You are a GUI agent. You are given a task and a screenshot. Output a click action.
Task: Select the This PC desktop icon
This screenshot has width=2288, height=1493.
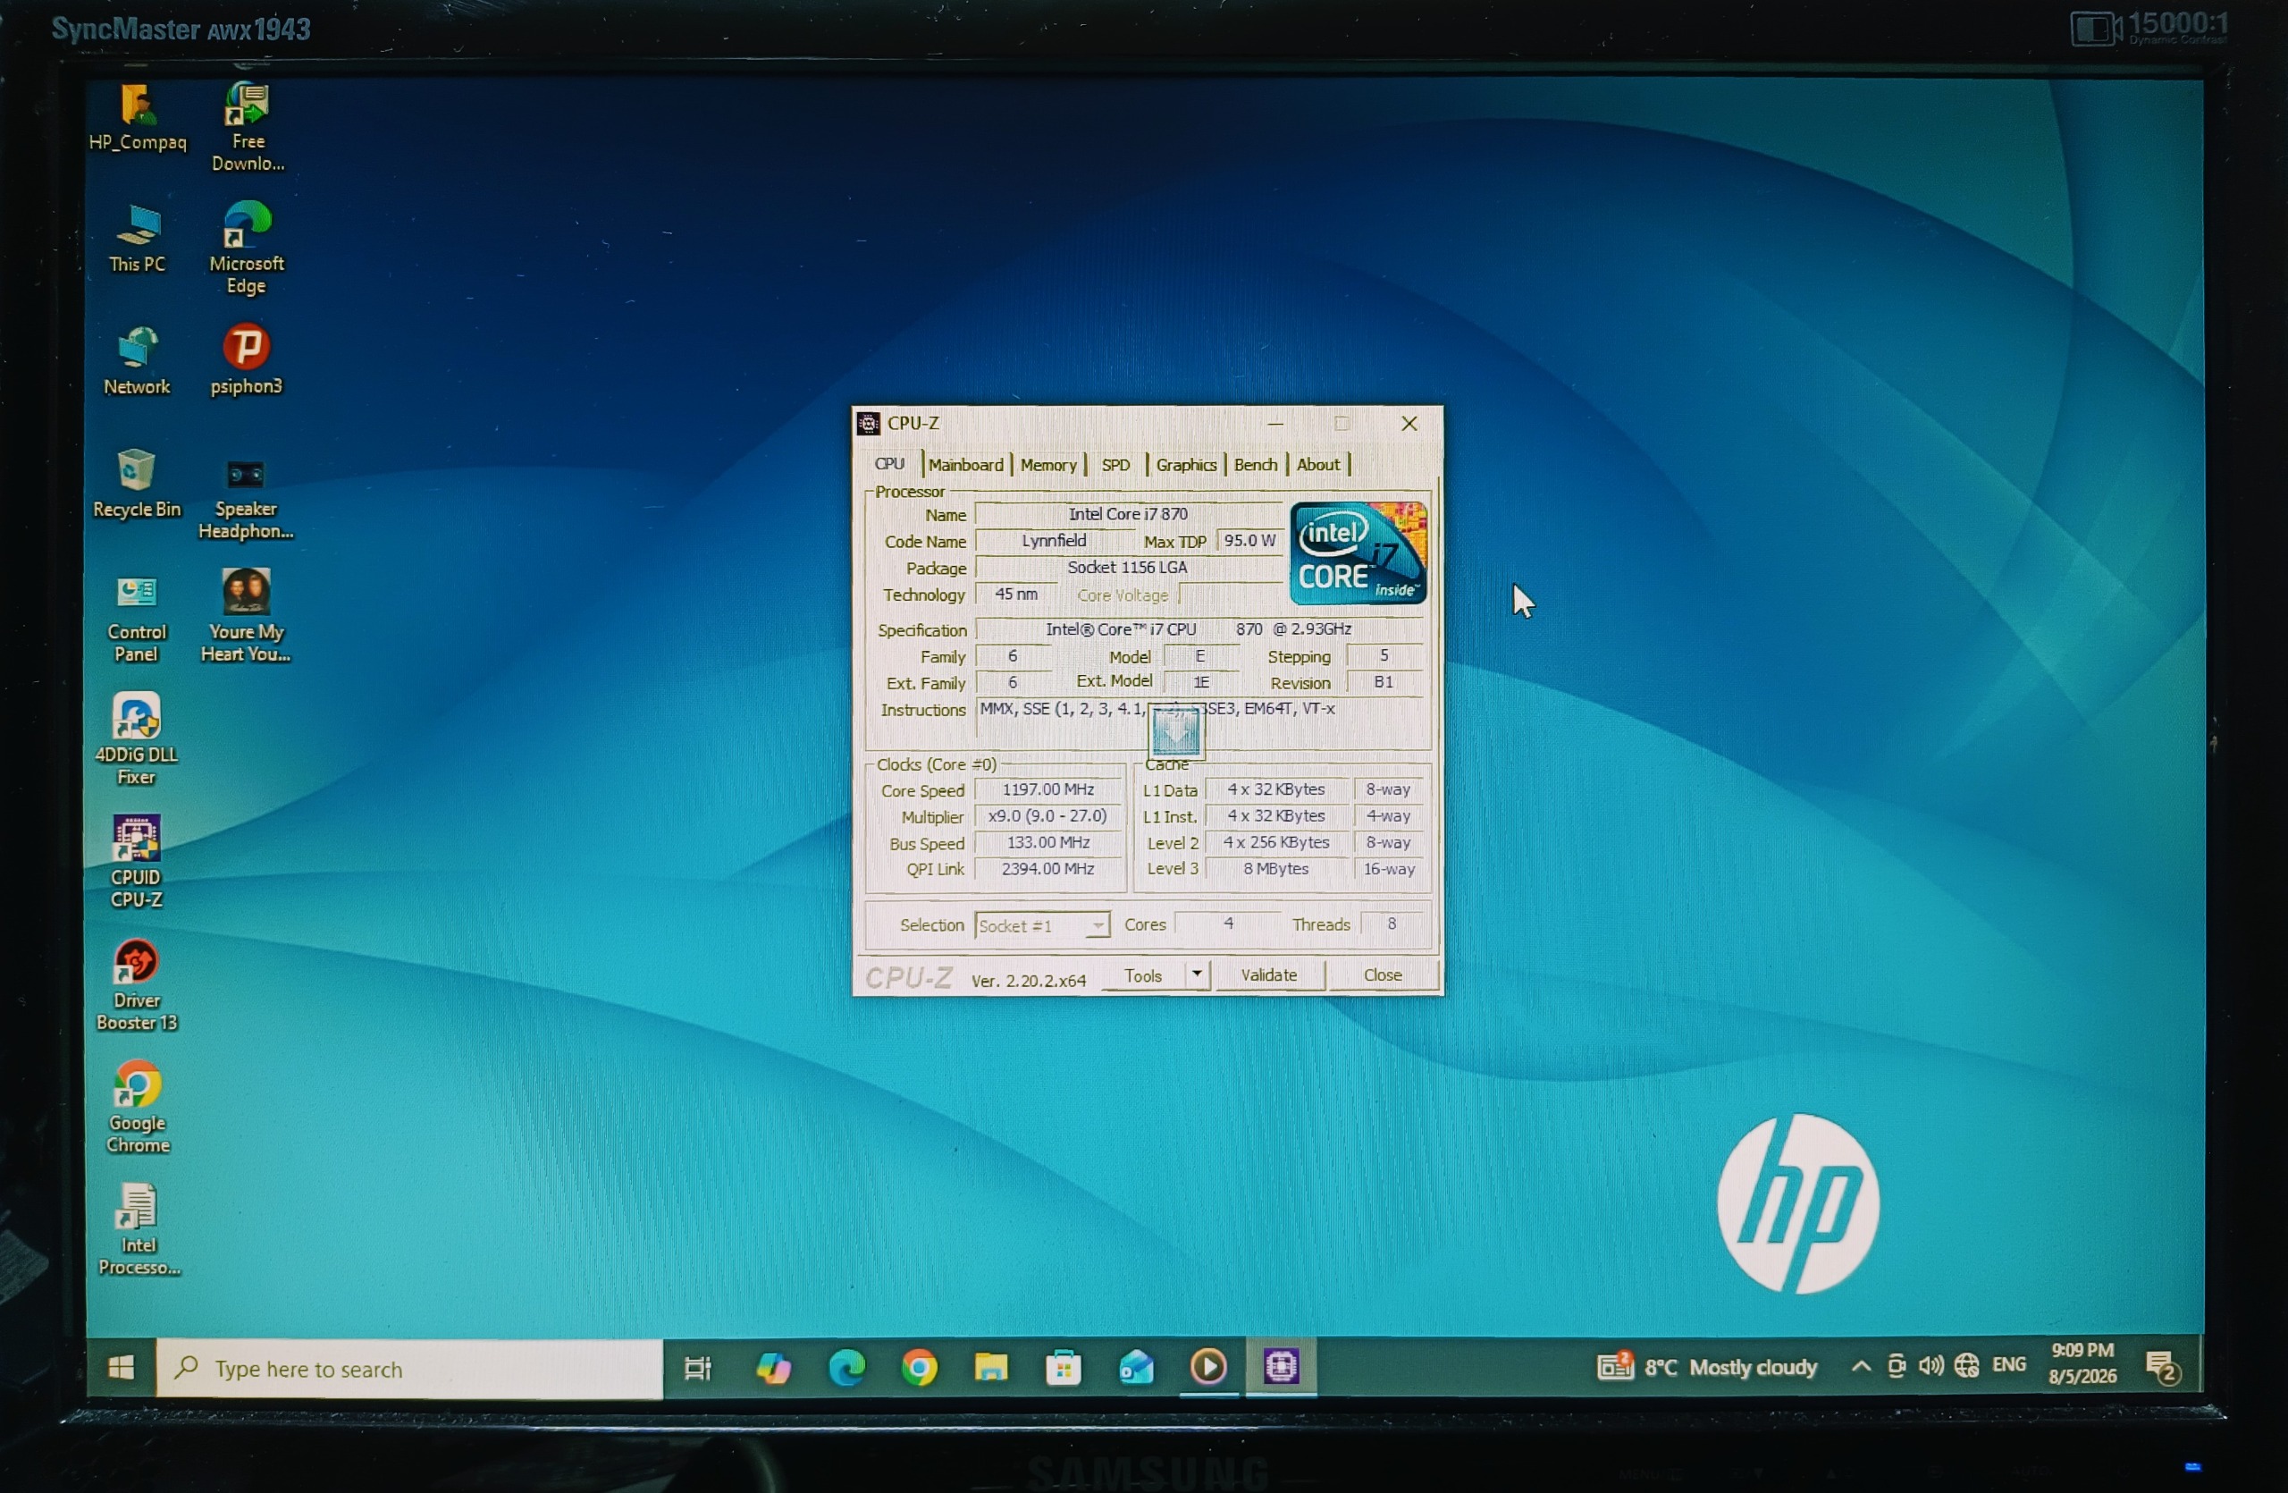[138, 239]
